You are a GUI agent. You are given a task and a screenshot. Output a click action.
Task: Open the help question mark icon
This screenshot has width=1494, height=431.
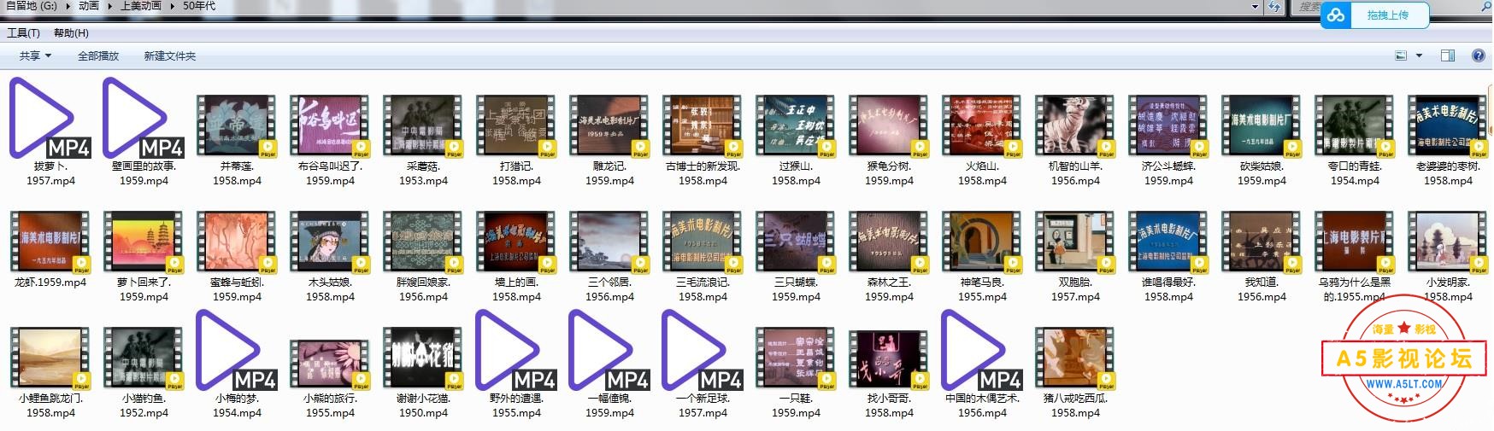tap(1478, 55)
